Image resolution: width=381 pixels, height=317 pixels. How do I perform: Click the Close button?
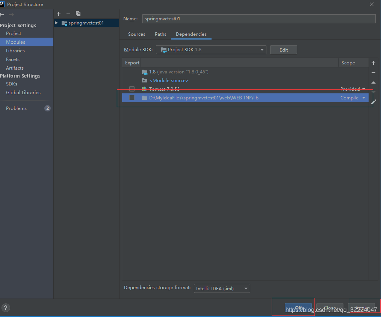(x=330, y=308)
